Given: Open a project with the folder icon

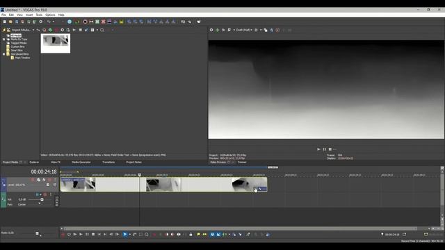Looking at the screenshot, I should tap(10, 22).
